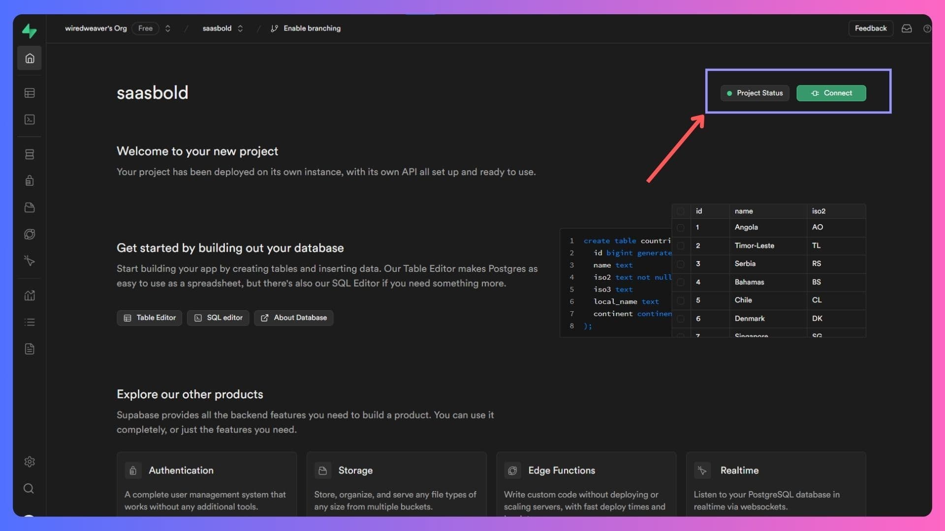Click the Table Editor button in main content
The width and height of the screenshot is (945, 531).
tap(149, 318)
